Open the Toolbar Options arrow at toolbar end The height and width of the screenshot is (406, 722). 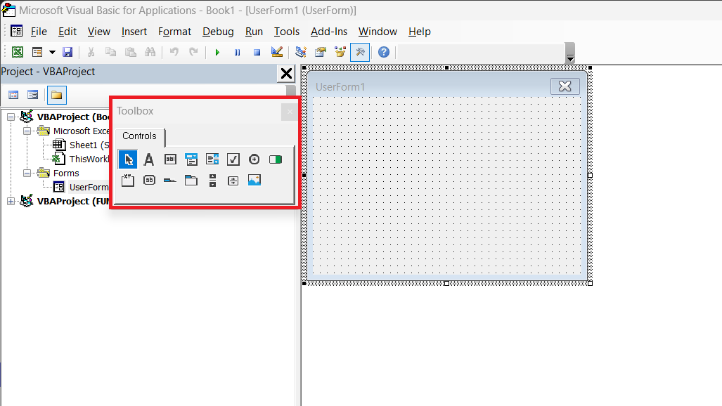(570, 53)
